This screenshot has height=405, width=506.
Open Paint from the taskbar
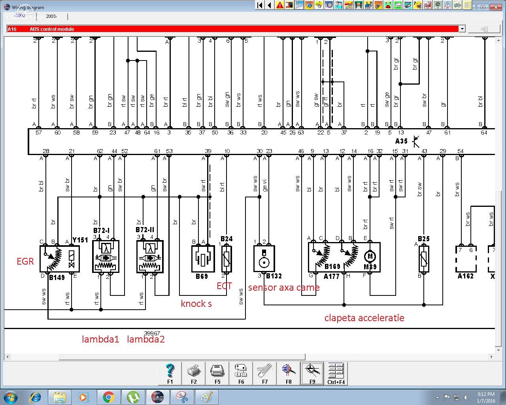206,397
